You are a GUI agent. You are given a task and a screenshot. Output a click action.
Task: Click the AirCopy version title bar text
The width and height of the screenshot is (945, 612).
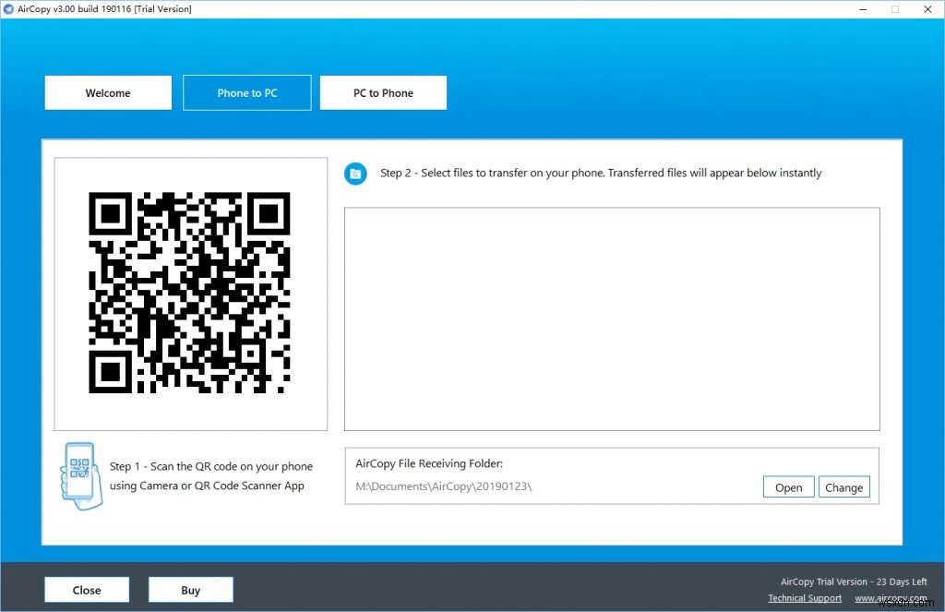[x=103, y=8]
